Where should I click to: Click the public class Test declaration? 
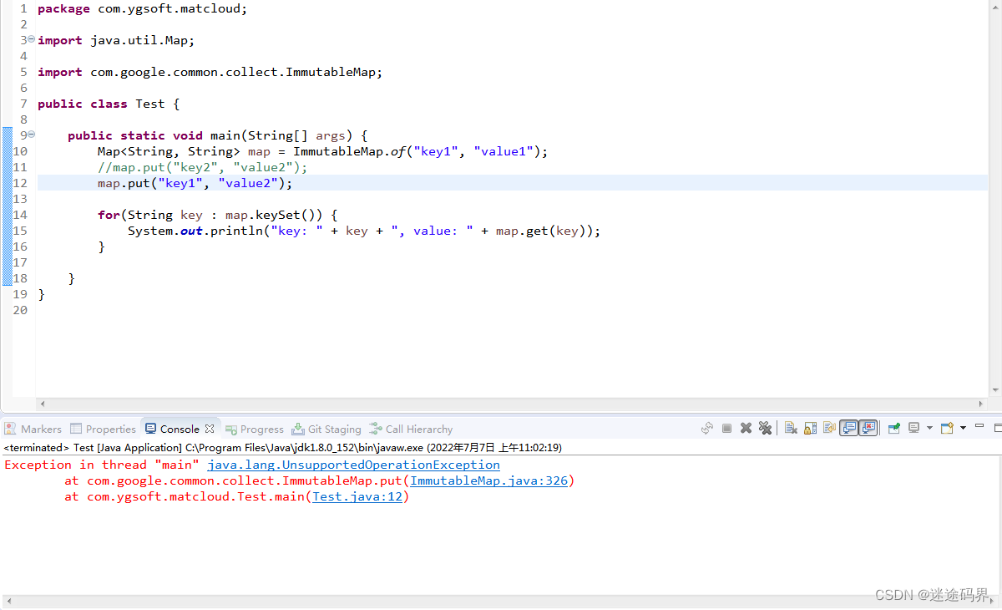pyautogui.click(x=109, y=104)
